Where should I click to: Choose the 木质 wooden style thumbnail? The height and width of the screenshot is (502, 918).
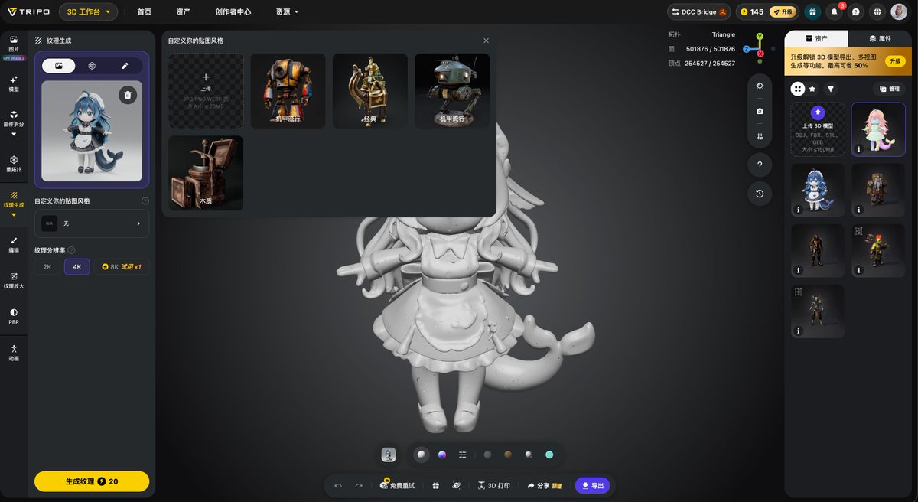coord(206,174)
